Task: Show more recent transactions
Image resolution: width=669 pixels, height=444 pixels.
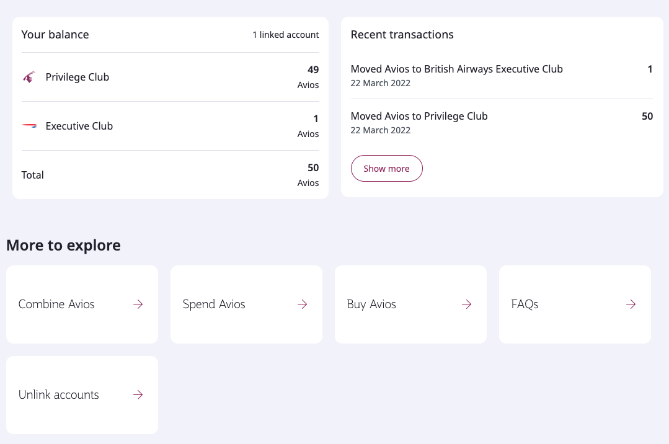Action: pyautogui.click(x=387, y=168)
